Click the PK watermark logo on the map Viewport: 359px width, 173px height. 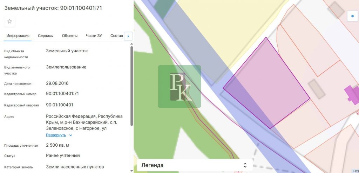pos(179,86)
